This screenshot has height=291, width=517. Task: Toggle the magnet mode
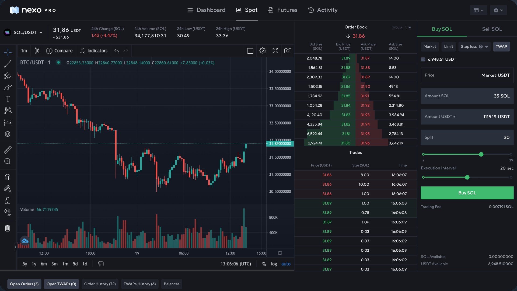[8, 177]
